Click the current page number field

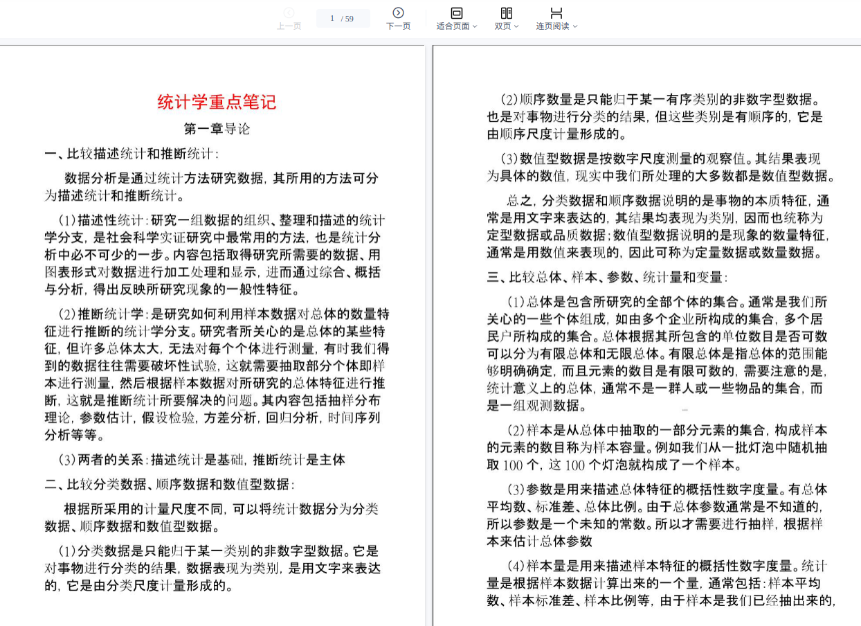tap(332, 19)
